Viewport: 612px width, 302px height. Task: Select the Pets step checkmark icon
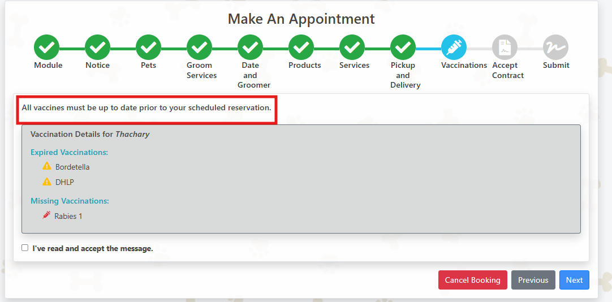coord(149,48)
